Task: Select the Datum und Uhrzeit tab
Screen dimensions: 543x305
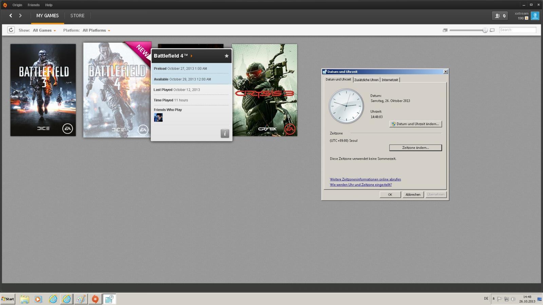Action: 338,79
